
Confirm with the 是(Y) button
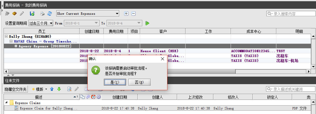(115, 82)
